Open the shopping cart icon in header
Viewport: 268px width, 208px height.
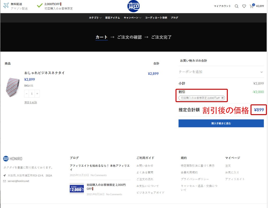(x=252, y=6)
